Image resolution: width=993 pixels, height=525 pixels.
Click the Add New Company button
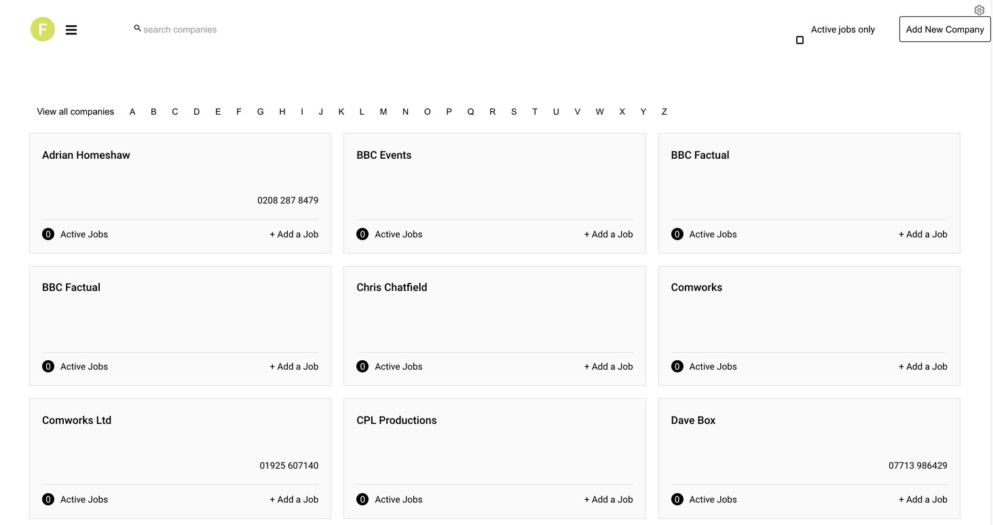tap(944, 29)
